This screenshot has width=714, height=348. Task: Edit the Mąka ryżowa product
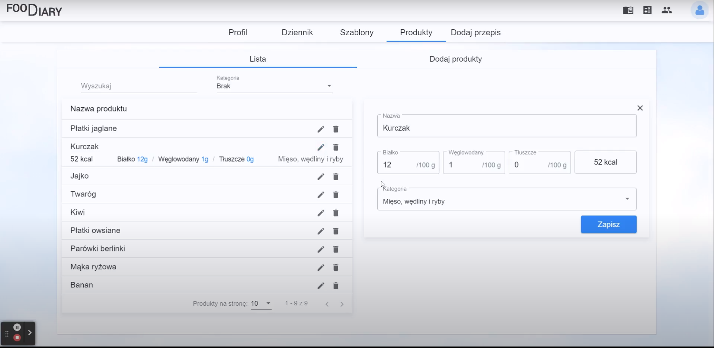[321, 267]
